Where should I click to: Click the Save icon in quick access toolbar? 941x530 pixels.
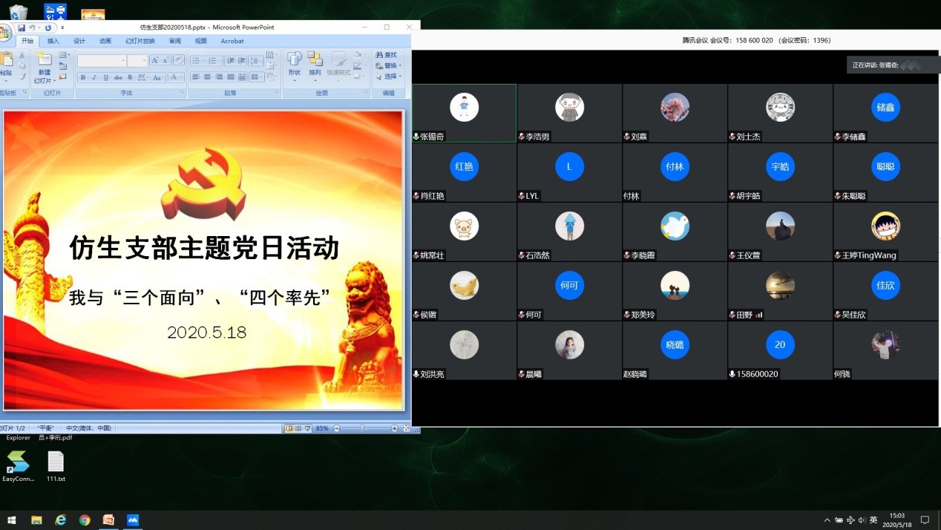pyautogui.click(x=22, y=28)
